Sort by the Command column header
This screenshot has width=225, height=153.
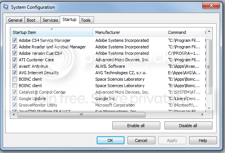click(184, 32)
